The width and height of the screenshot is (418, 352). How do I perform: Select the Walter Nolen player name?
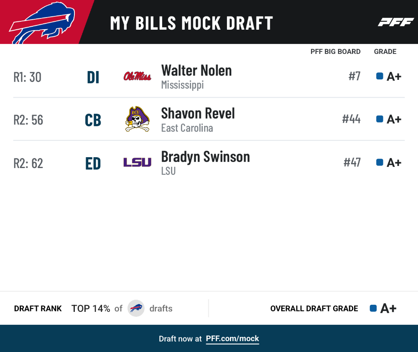tap(196, 71)
